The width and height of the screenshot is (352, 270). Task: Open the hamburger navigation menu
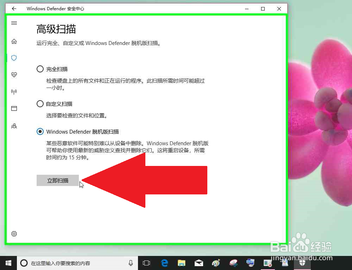click(14, 23)
